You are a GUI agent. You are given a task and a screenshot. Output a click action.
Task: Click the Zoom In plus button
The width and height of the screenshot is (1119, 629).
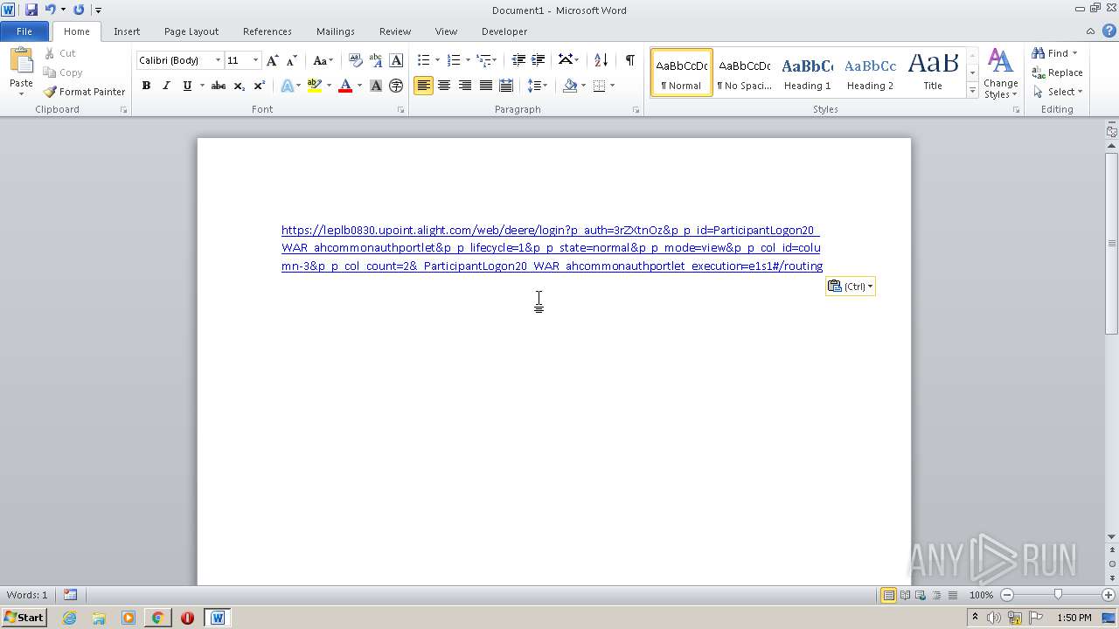click(1109, 595)
